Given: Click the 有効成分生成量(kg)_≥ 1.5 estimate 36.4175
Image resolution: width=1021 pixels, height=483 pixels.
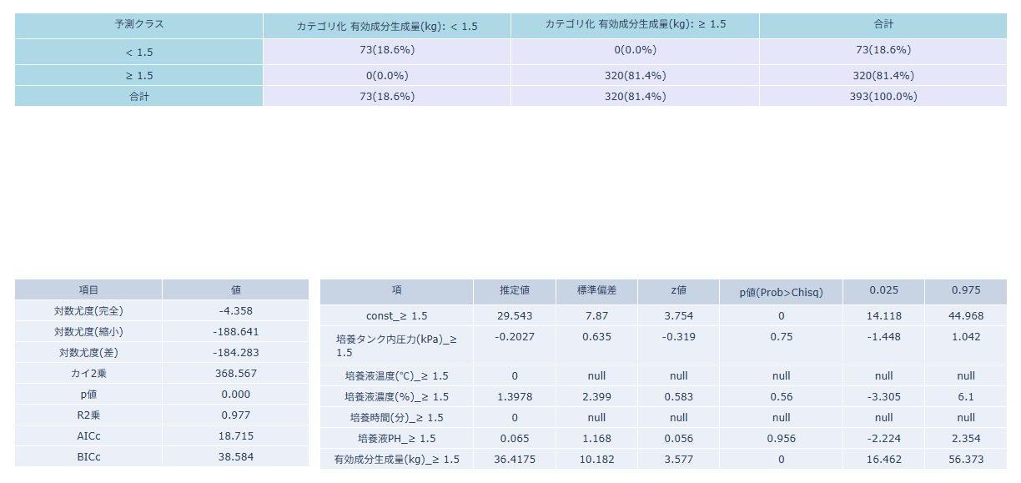Looking at the screenshot, I should pos(514,459).
